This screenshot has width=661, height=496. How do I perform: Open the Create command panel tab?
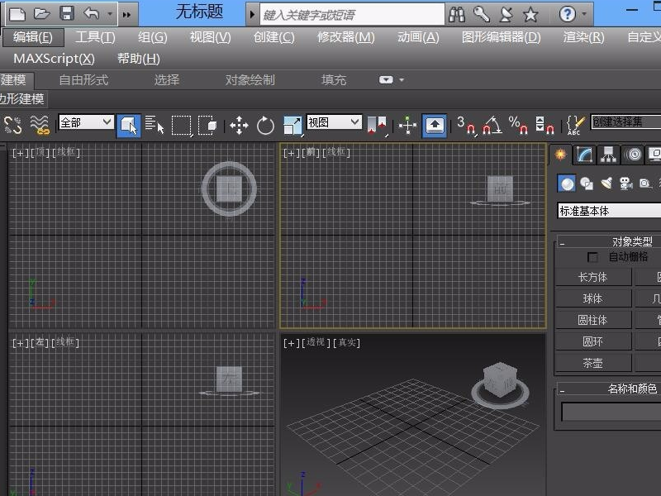[560, 155]
